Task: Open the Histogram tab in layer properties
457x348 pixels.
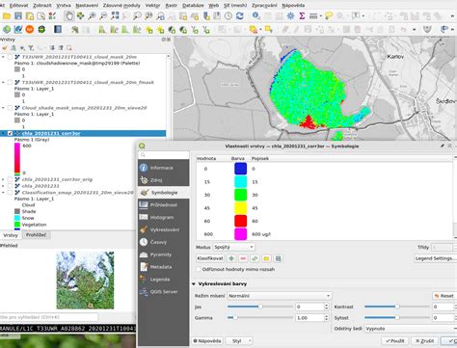Action: tap(164, 218)
